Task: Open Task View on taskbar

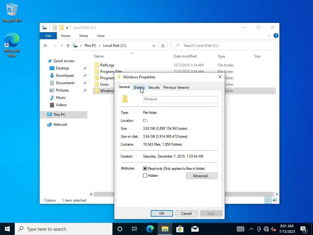Action: [134, 229]
